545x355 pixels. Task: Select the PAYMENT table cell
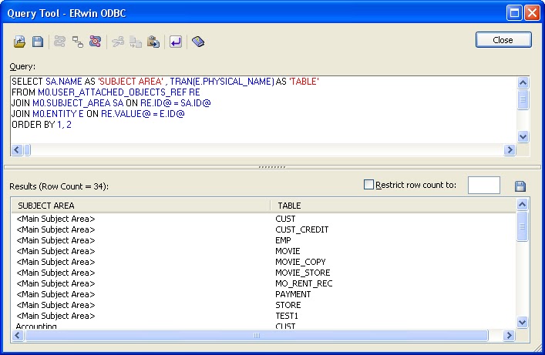click(x=293, y=294)
